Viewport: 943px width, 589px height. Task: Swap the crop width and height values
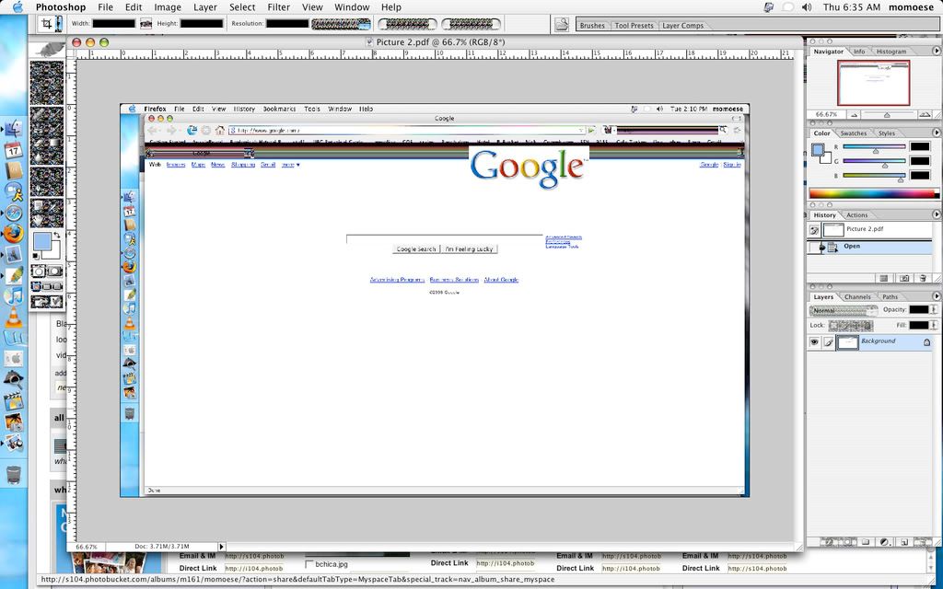coord(146,23)
